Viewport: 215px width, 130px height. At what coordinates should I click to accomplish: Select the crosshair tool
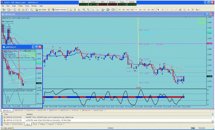[x=163, y=10]
